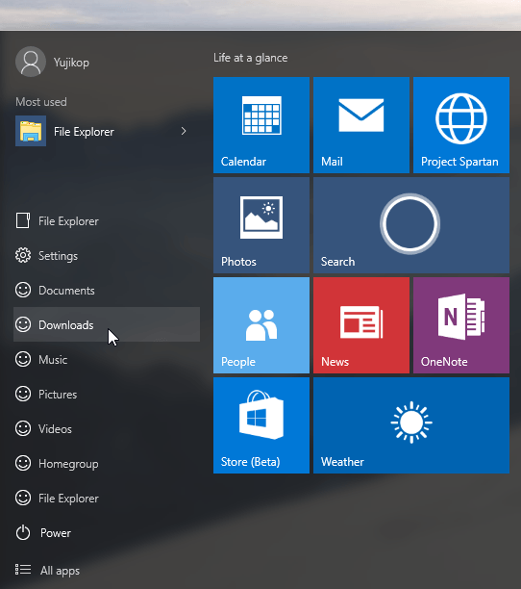This screenshot has height=589, width=521.
Task: Show the All apps list
Action: [x=107, y=570]
